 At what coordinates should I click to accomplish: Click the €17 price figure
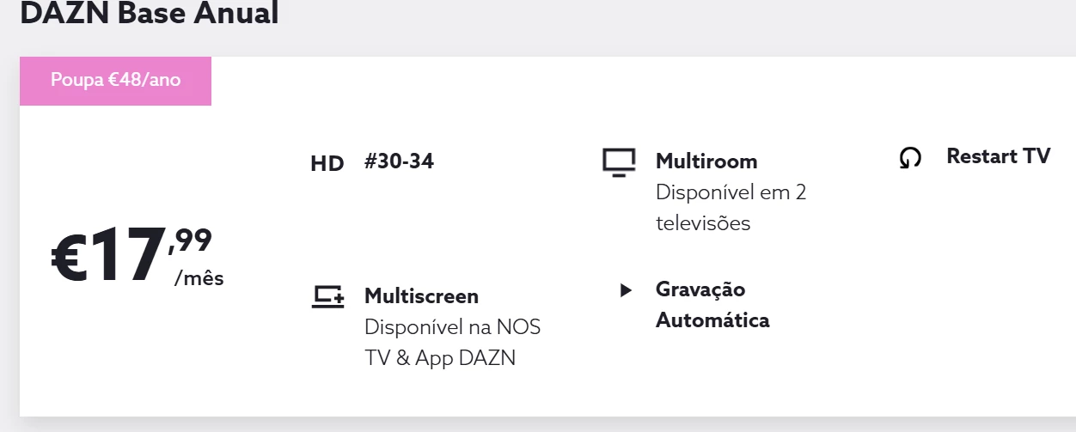click(x=107, y=255)
